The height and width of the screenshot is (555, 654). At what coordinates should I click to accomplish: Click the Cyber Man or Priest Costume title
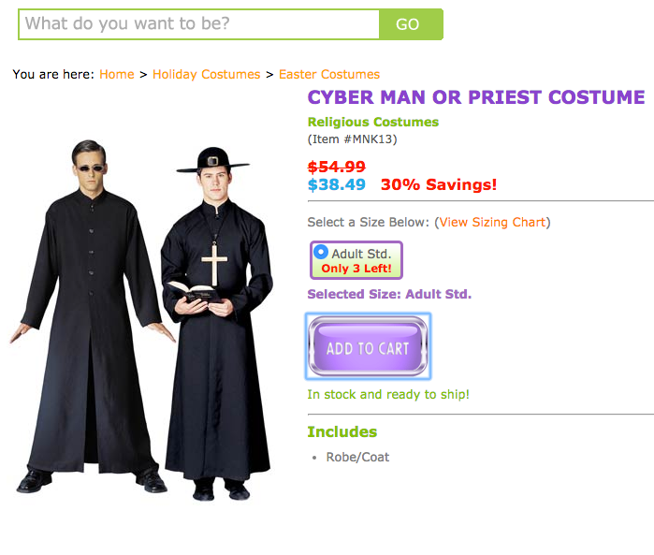pyautogui.click(x=476, y=97)
